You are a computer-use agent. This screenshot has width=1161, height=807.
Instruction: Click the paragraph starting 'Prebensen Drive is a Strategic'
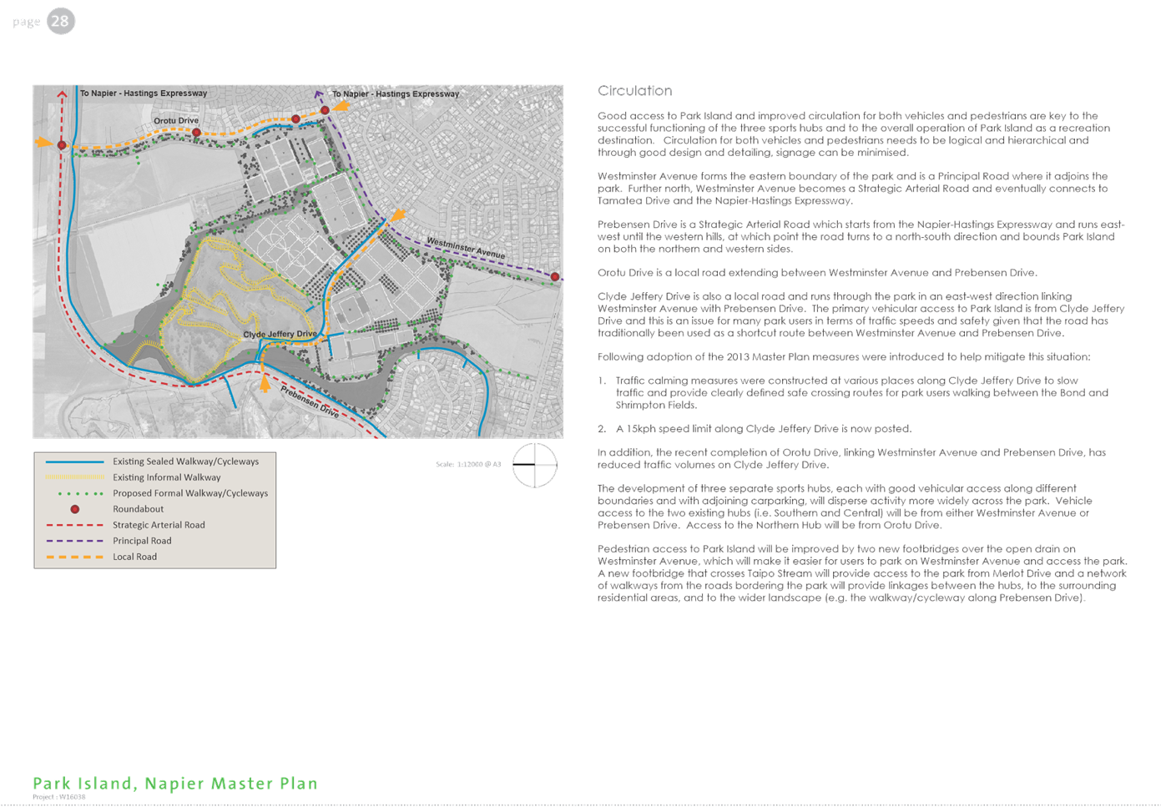(x=861, y=236)
